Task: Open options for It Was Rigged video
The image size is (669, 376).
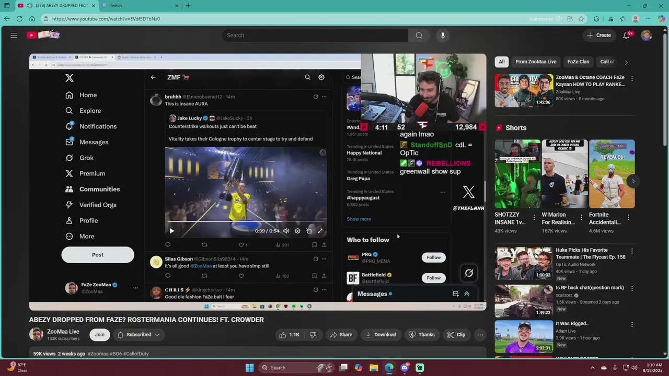Action: [x=632, y=324]
